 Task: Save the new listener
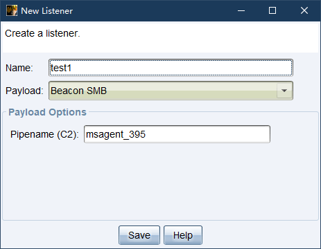(139, 235)
